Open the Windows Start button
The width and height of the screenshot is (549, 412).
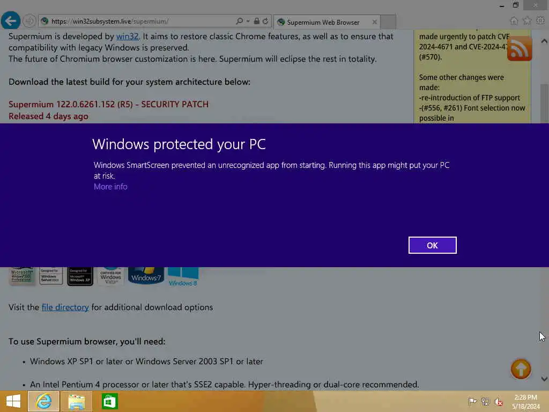[13, 401]
